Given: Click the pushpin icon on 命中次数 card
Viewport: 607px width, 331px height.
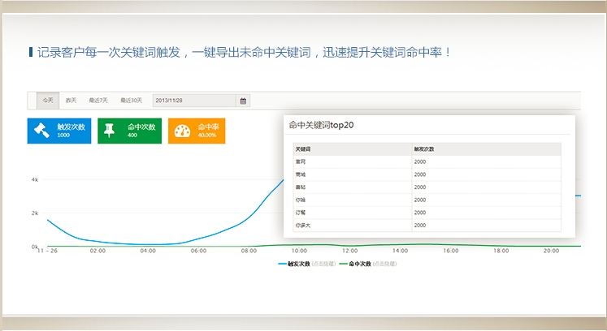Looking at the screenshot, I should tap(111, 131).
